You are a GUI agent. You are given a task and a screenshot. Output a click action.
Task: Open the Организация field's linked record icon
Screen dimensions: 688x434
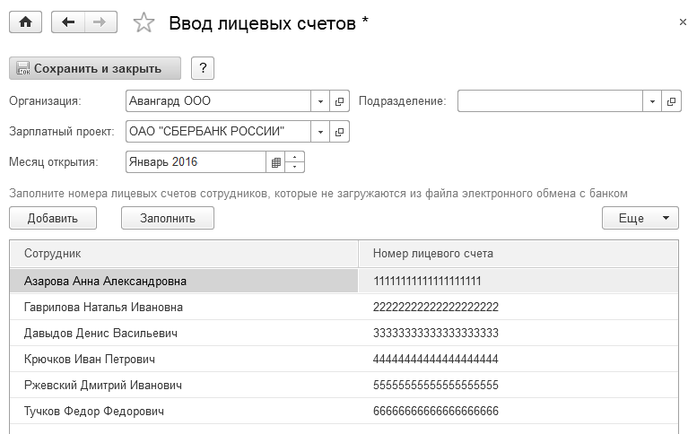pyautogui.click(x=340, y=101)
